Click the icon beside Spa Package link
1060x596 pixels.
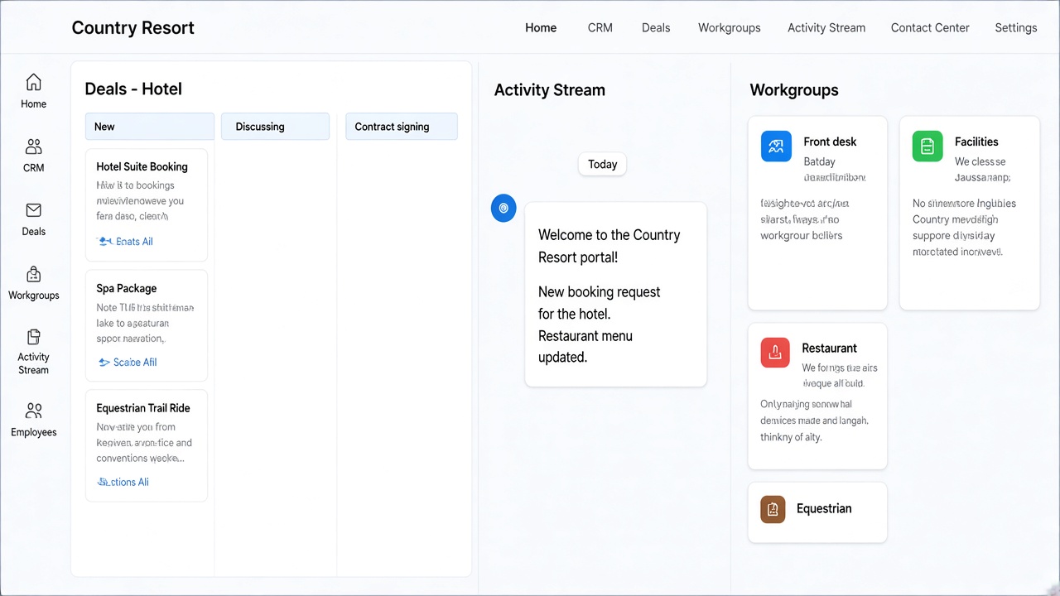104,362
